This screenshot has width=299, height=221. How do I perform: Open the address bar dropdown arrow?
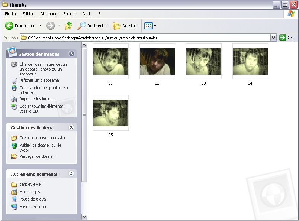tap(274, 38)
